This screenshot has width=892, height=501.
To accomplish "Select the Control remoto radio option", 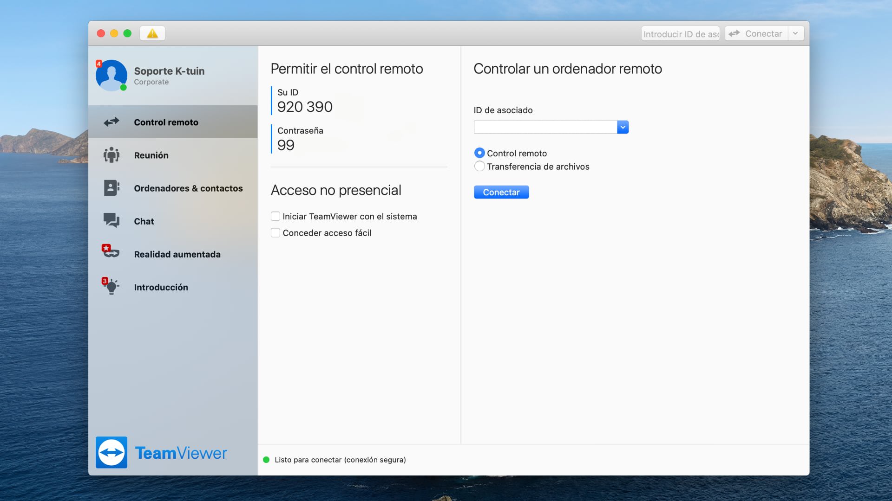I will (479, 153).
